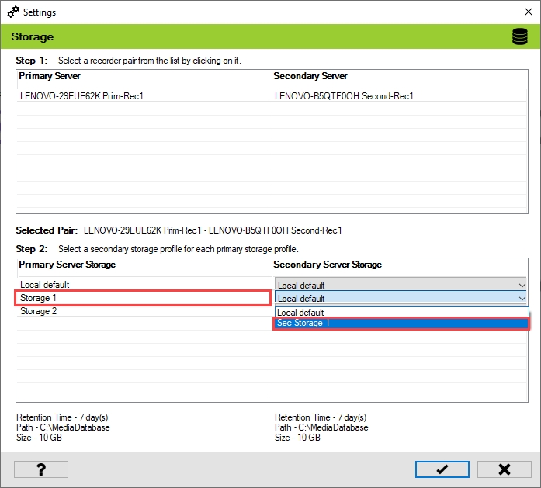Click the Secondary Server column header
Viewport: 541px width, 488px height.
pyautogui.click(x=310, y=76)
